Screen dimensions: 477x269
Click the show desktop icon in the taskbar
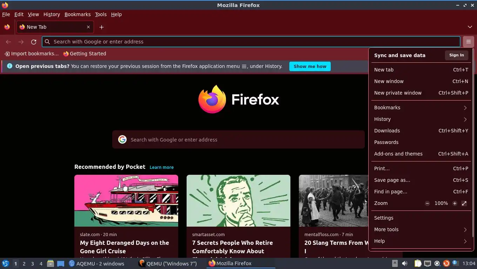click(x=61, y=263)
